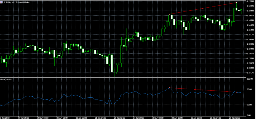256x119 pixels.
Task: Click the RSI 70.00 level label
Action: [249, 89]
